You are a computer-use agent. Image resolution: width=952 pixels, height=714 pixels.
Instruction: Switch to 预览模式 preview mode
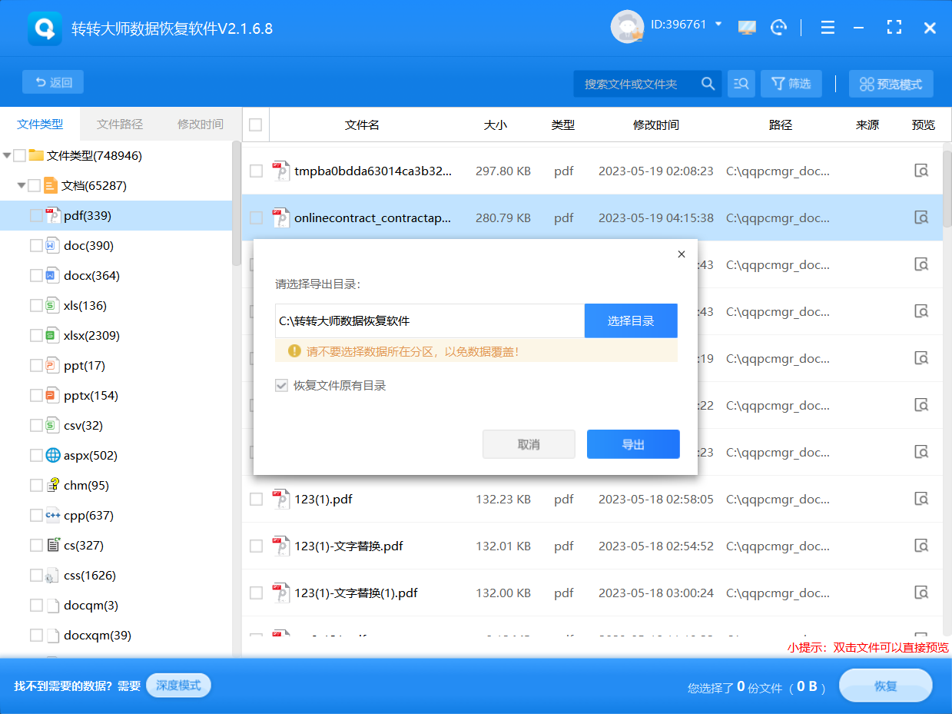[891, 84]
